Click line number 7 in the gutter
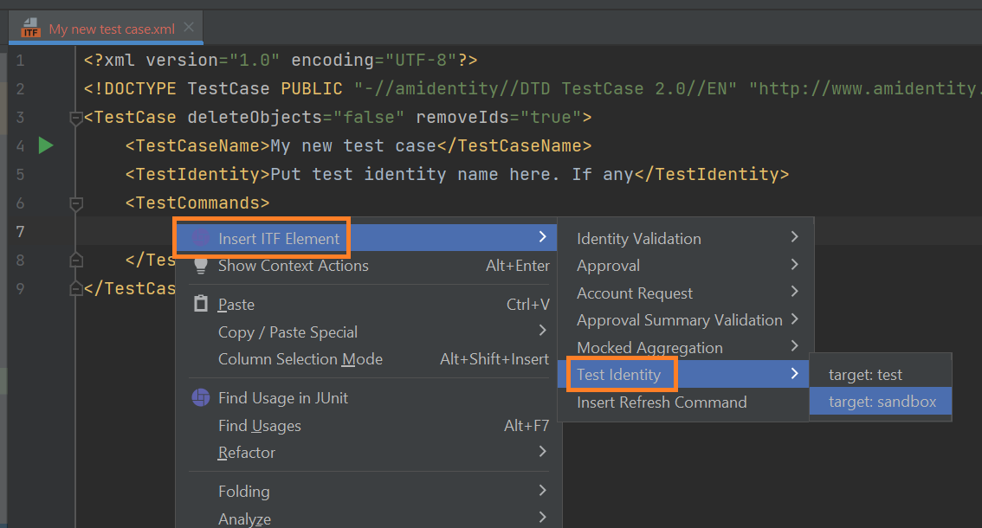The height and width of the screenshot is (528, 982). coord(20,232)
